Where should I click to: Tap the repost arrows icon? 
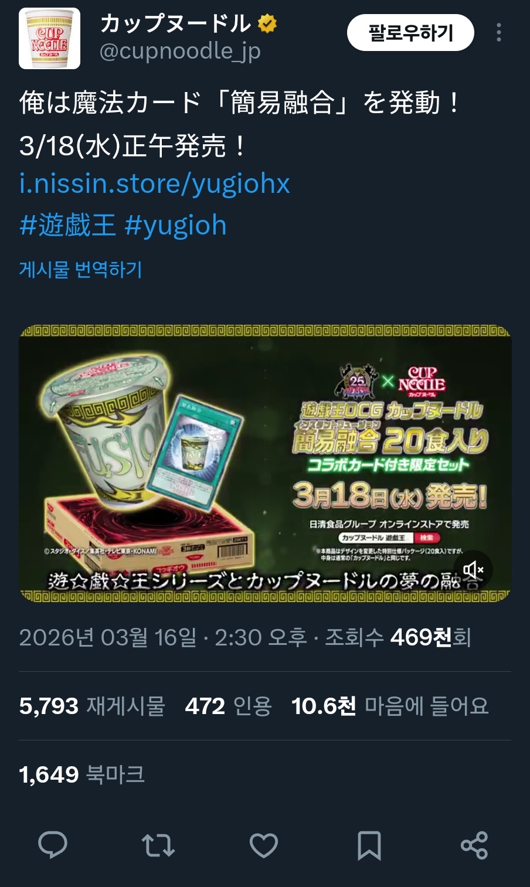(x=158, y=845)
